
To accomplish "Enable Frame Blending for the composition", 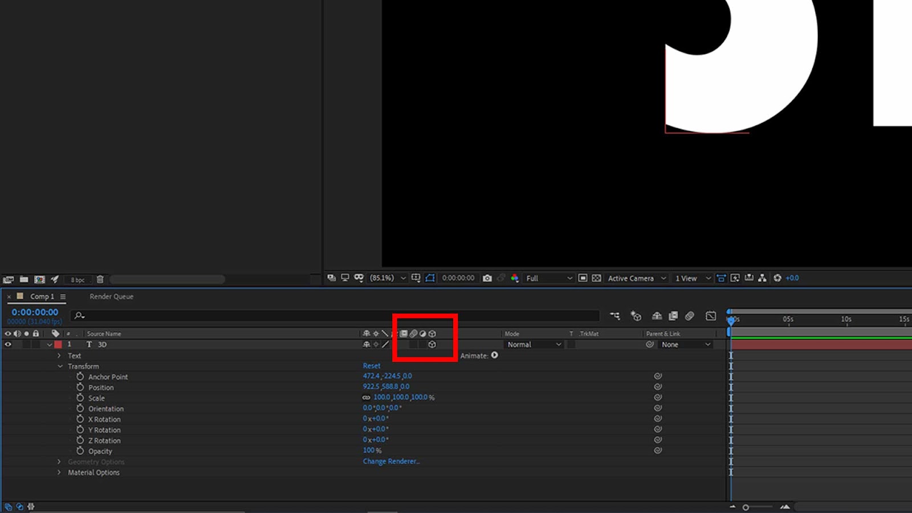I will coord(673,316).
